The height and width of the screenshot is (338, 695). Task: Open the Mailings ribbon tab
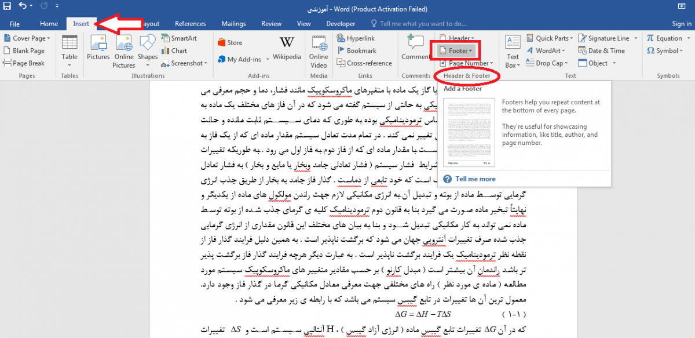coord(235,24)
